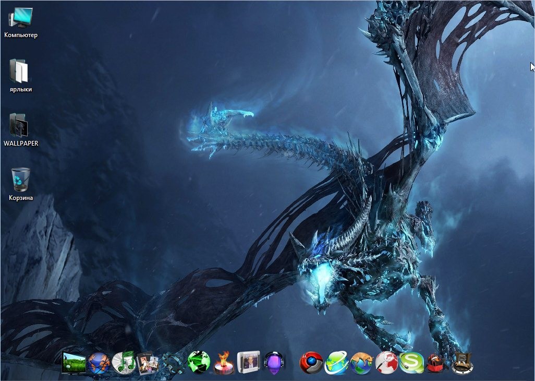Image resolution: width=535 pixels, height=381 pixels.
Task: Click the ярлыки label text
Action: 21,89
